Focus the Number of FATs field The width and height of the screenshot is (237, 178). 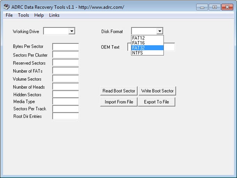pyautogui.click(x=66, y=71)
